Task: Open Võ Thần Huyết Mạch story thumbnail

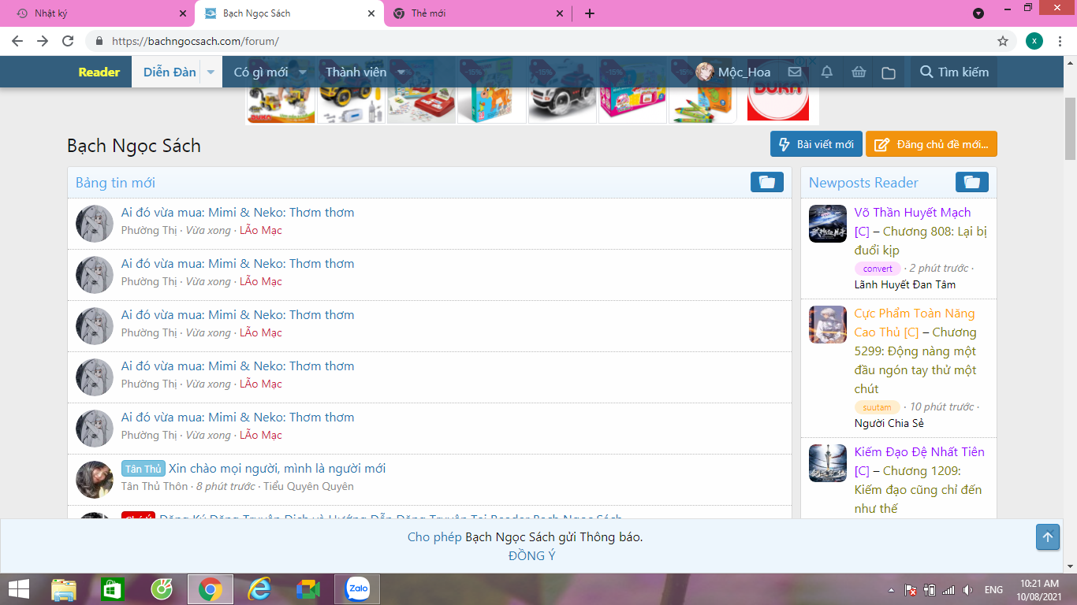Action: pos(827,224)
